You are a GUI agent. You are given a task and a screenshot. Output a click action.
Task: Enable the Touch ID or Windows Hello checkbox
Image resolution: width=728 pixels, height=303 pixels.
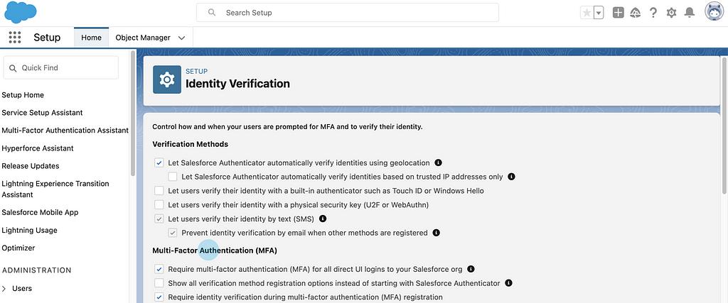click(x=159, y=191)
